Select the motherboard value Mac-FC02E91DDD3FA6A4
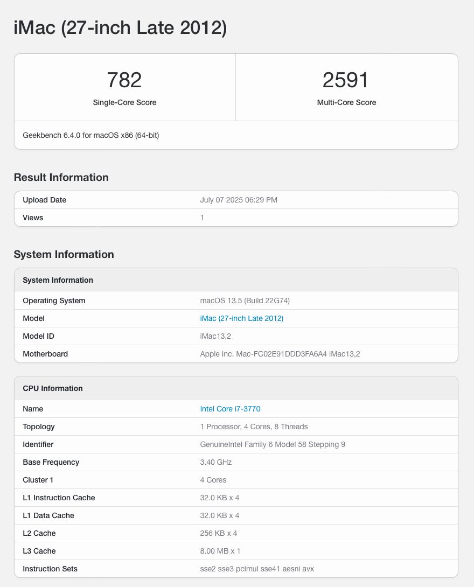474x587 pixels. tap(282, 354)
